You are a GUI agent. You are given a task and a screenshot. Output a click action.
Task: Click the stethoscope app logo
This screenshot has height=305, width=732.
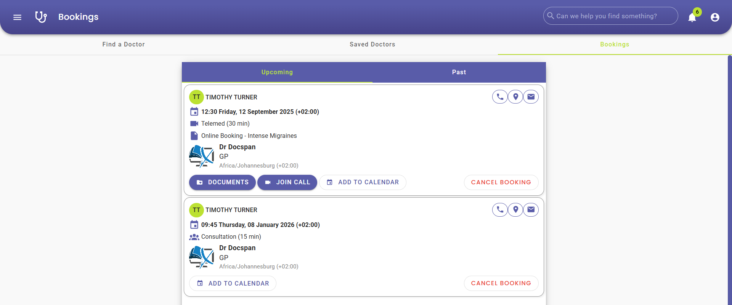[41, 17]
